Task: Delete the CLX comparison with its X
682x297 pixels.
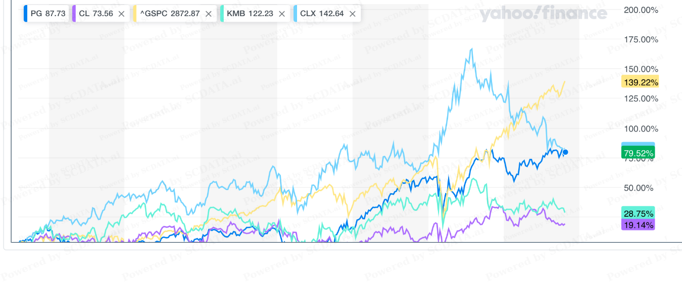Action: [x=352, y=14]
